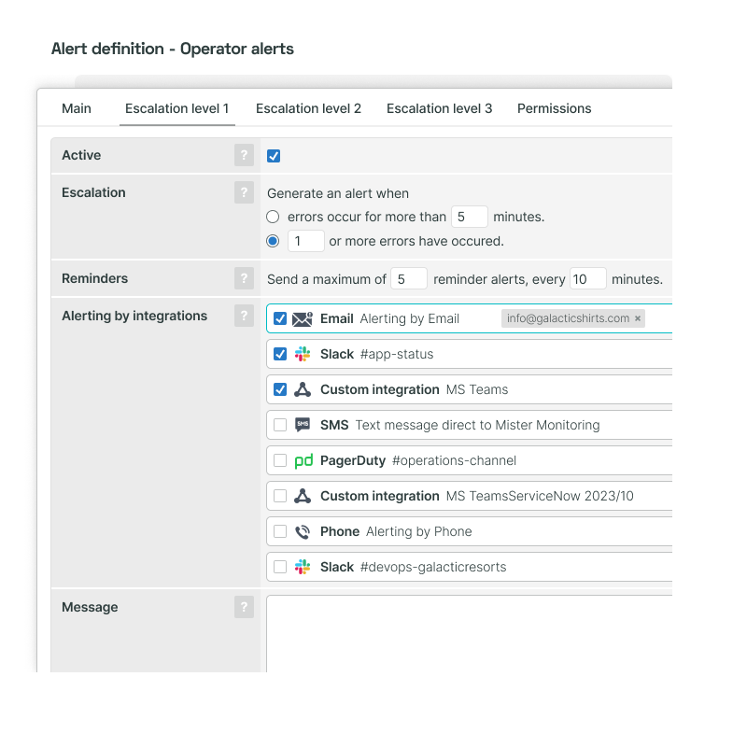Uncheck the Active checkbox
The image size is (747, 747).
click(x=274, y=155)
